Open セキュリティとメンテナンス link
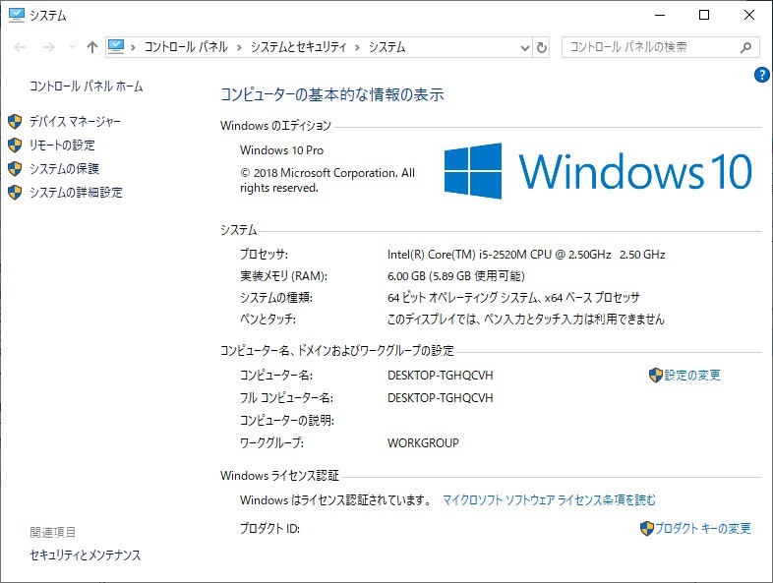The image size is (773, 583). pyautogui.click(x=86, y=554)
